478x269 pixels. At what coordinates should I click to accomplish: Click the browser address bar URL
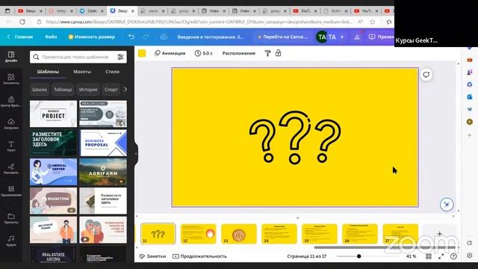(x=199, y=22)
